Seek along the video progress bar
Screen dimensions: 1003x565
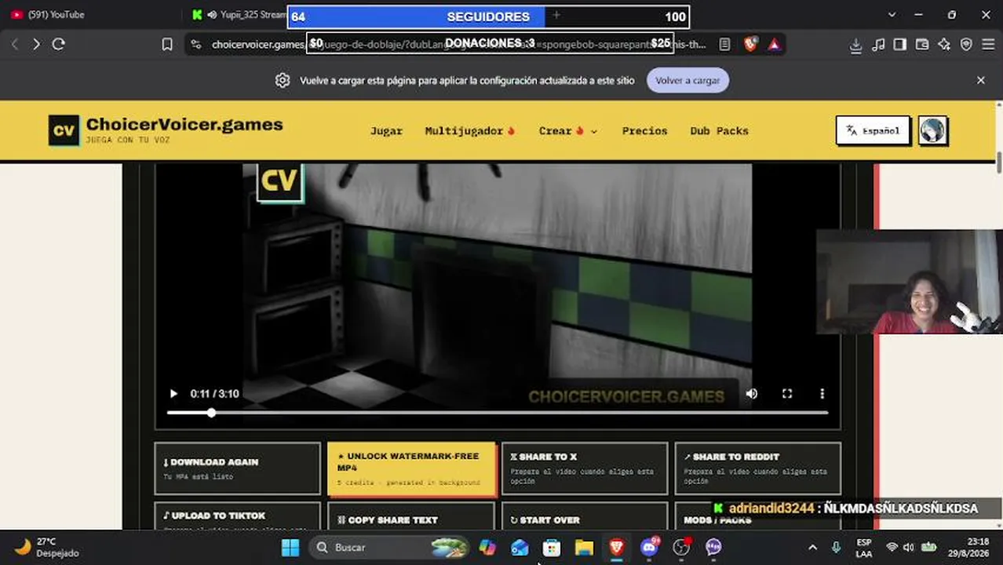click(498, 413)
